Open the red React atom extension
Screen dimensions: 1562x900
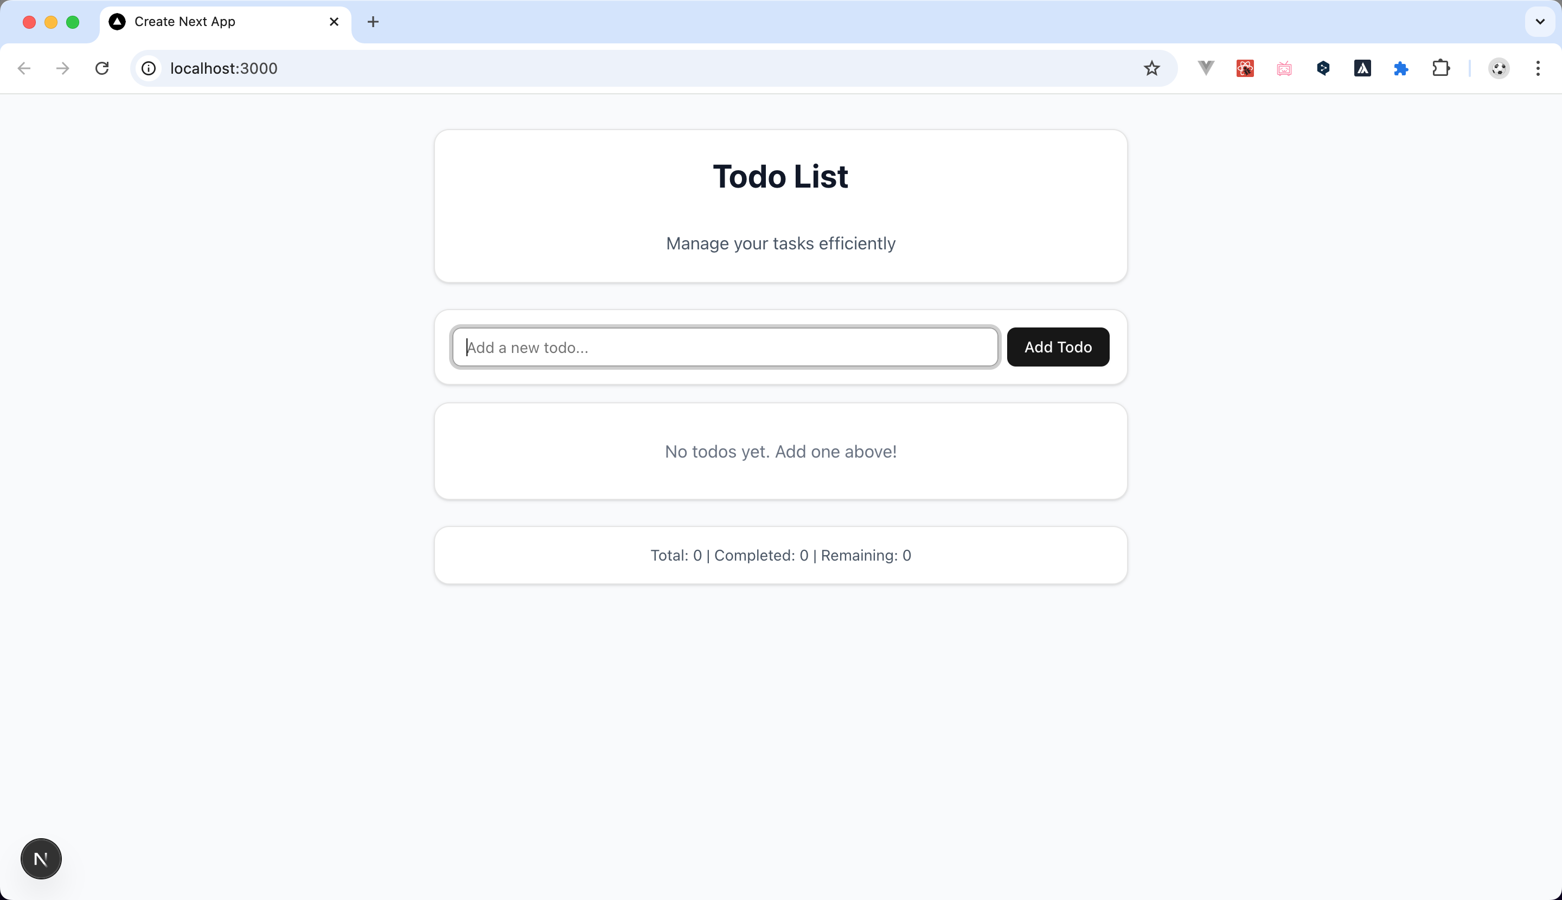point(1245,68)
